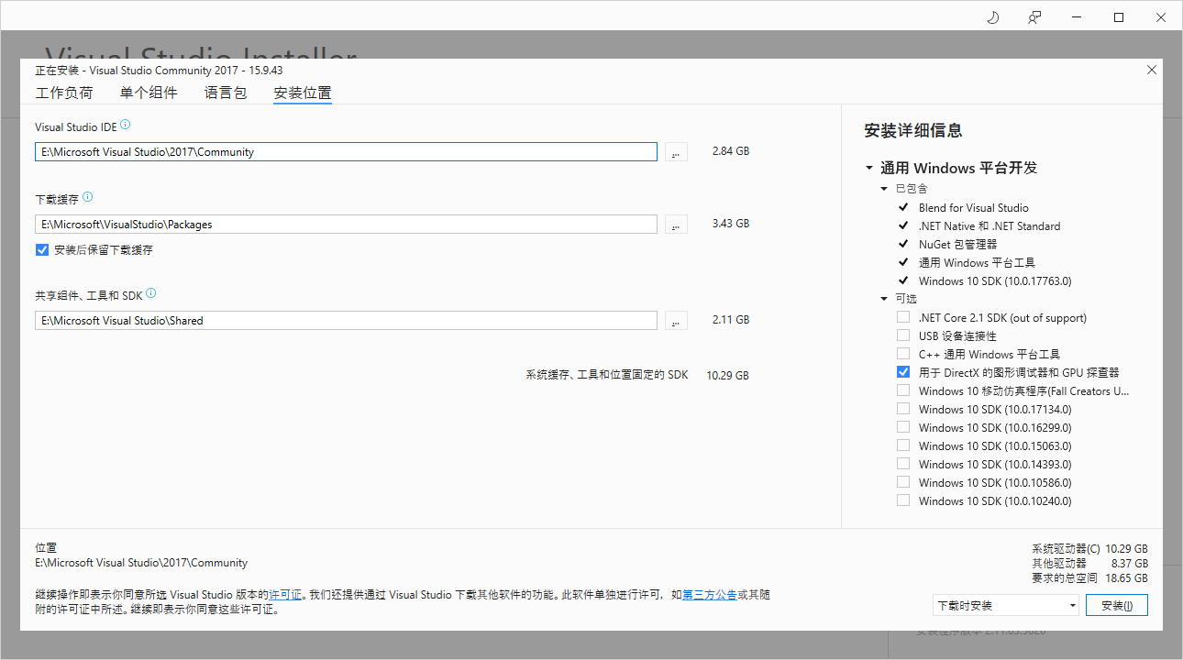Image resolution: width=1183 pixels, height=660 pixels.
Task: Collapse 通用 Windows 平台开发 section
Action: click(x=868, y=169)
